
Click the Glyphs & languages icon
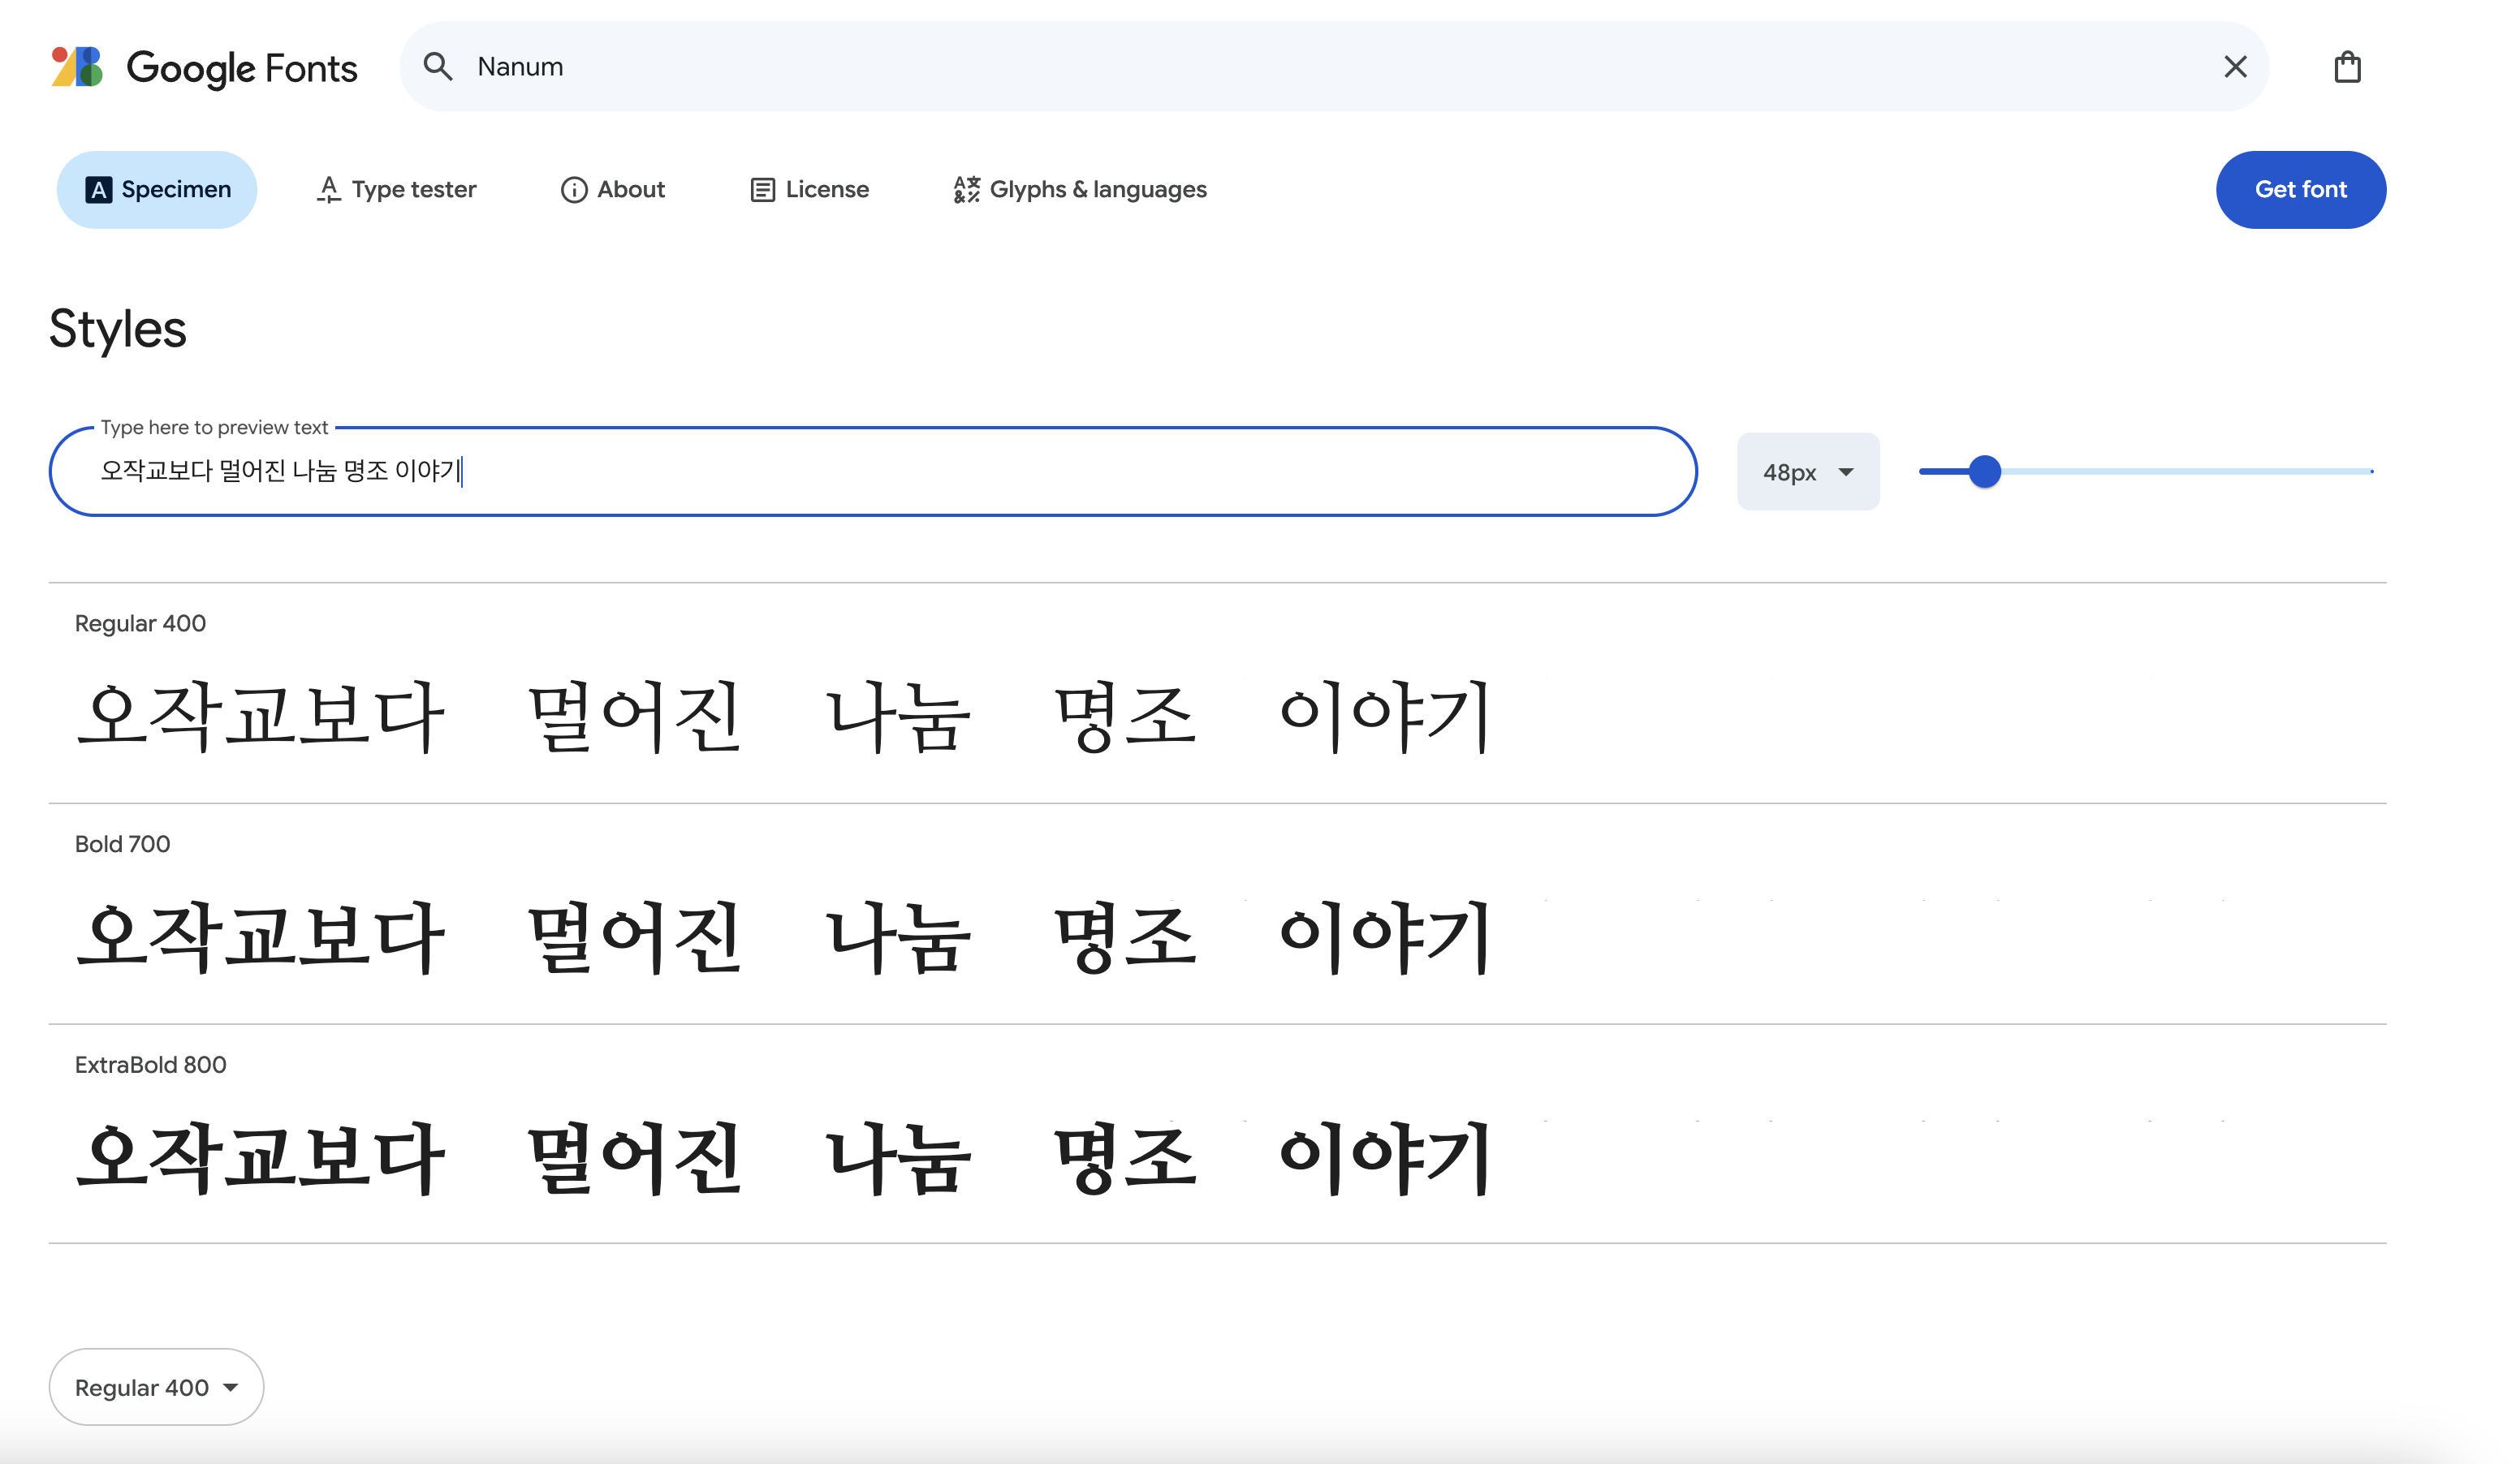[966, 190]
